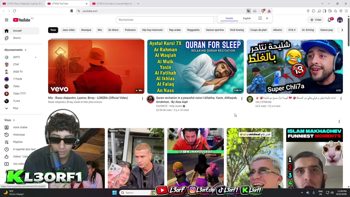Image resolution: width=350 pixels, height=197 pixels.
Task: Open À regarder plus tard list
Action: tap(24, 149)
